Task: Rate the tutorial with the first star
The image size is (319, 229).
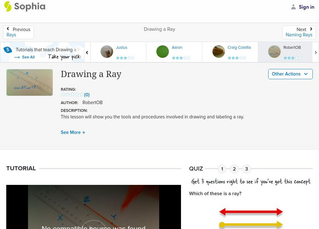Action: click(x=62, y=94)
